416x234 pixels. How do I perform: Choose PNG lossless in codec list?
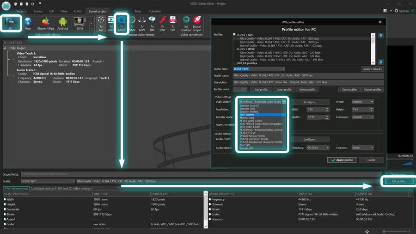point(263,115)
